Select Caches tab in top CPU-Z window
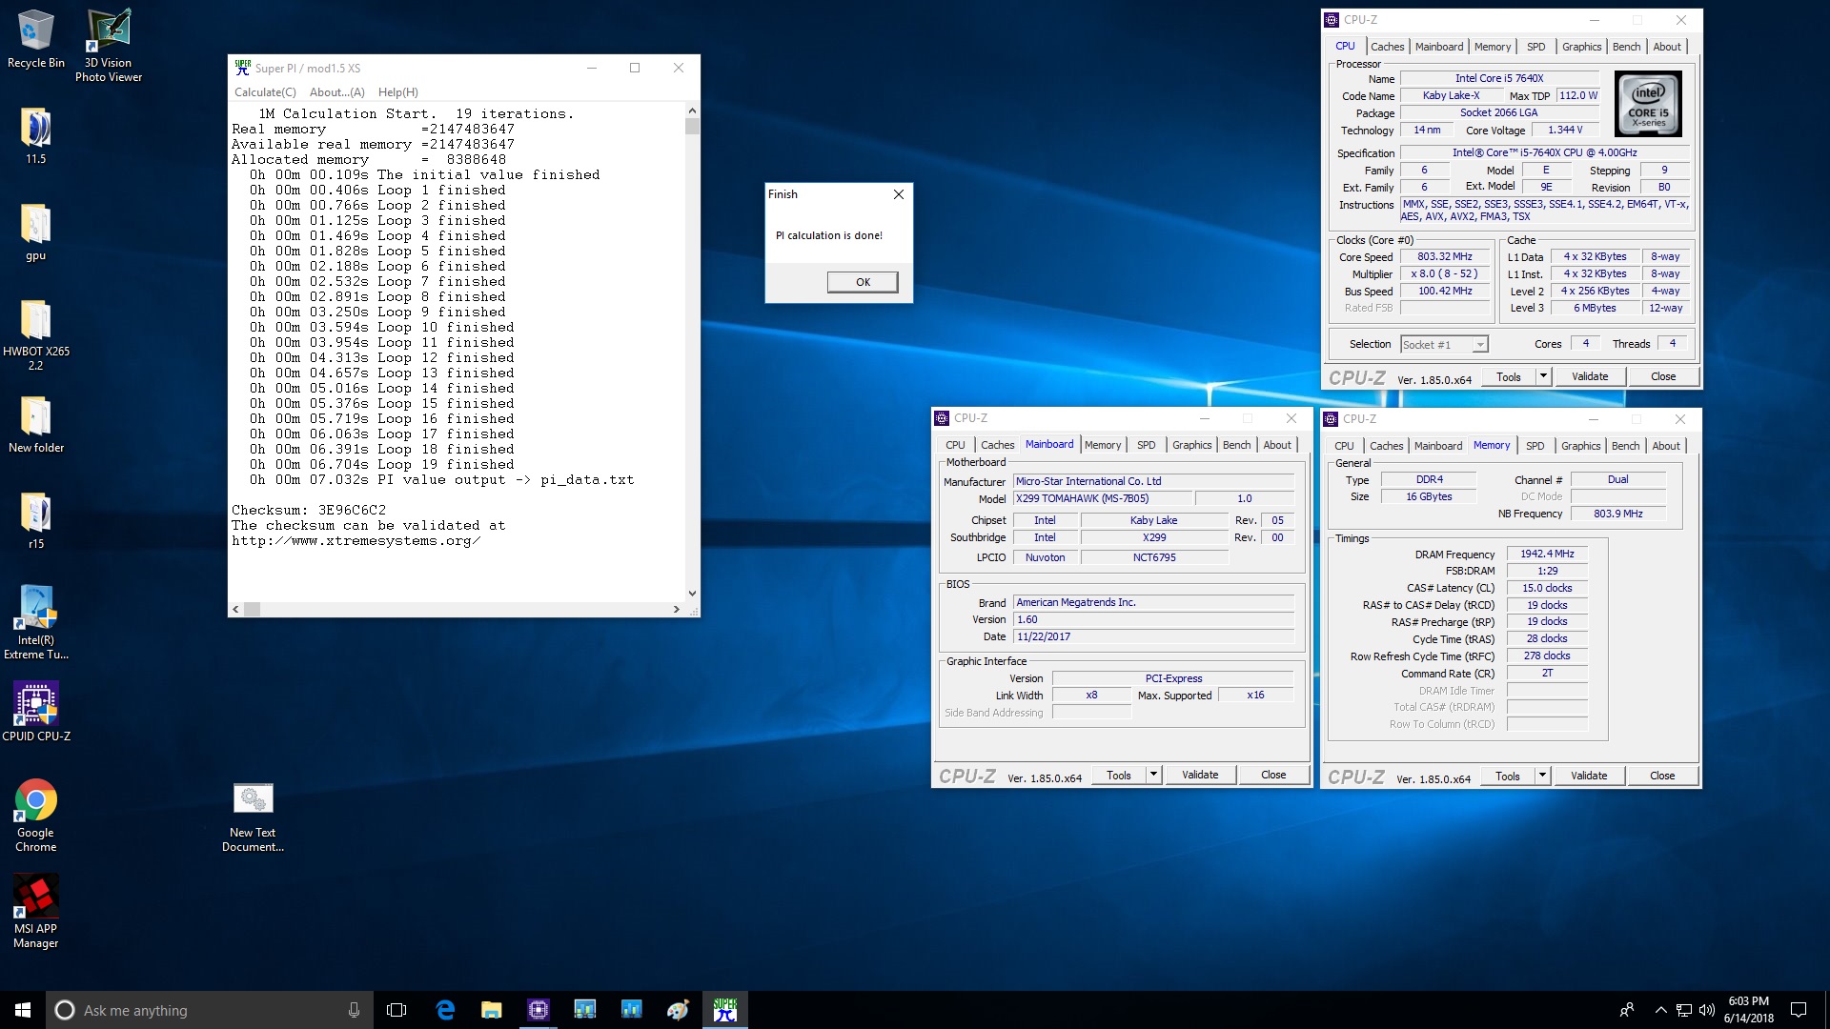Screen dimensions: 1830x1029 [1388, 47]
